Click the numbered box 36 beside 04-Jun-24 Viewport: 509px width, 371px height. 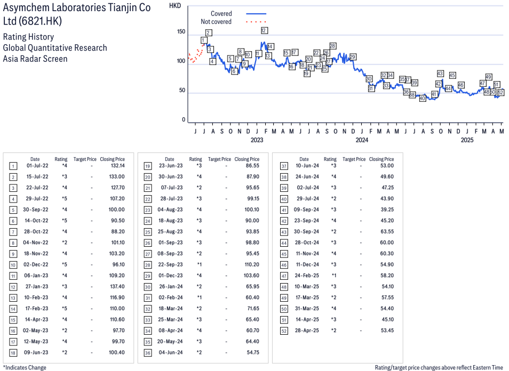[148, 353]
